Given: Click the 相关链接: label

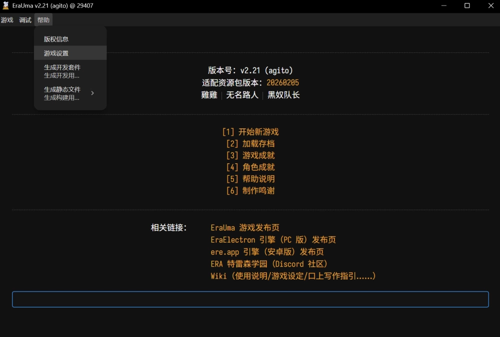Looking at the screenshot, I should point(168,228).
